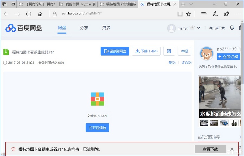Viewport: 244px width, 156px height.
Task: Open the 评论(0) comments link
Action: point(187,63)
